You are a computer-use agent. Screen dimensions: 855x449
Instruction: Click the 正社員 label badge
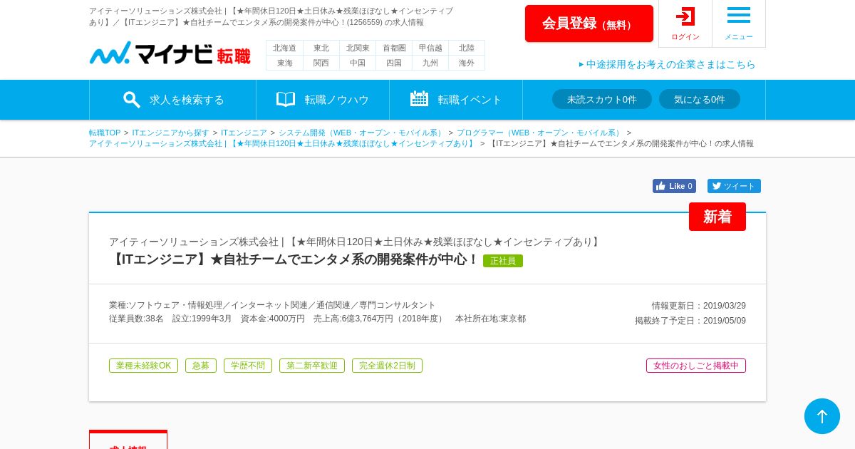click(503, 261)
